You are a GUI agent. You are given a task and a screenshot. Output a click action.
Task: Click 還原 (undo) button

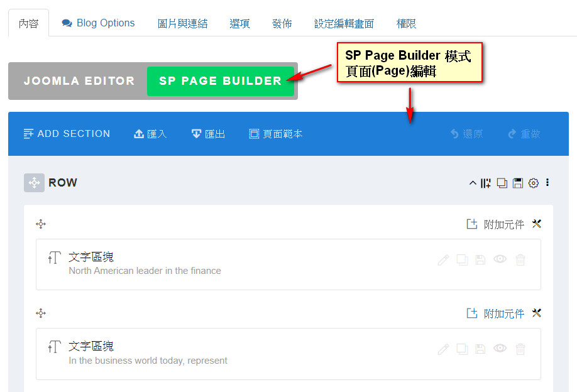(x=466, y=134)
